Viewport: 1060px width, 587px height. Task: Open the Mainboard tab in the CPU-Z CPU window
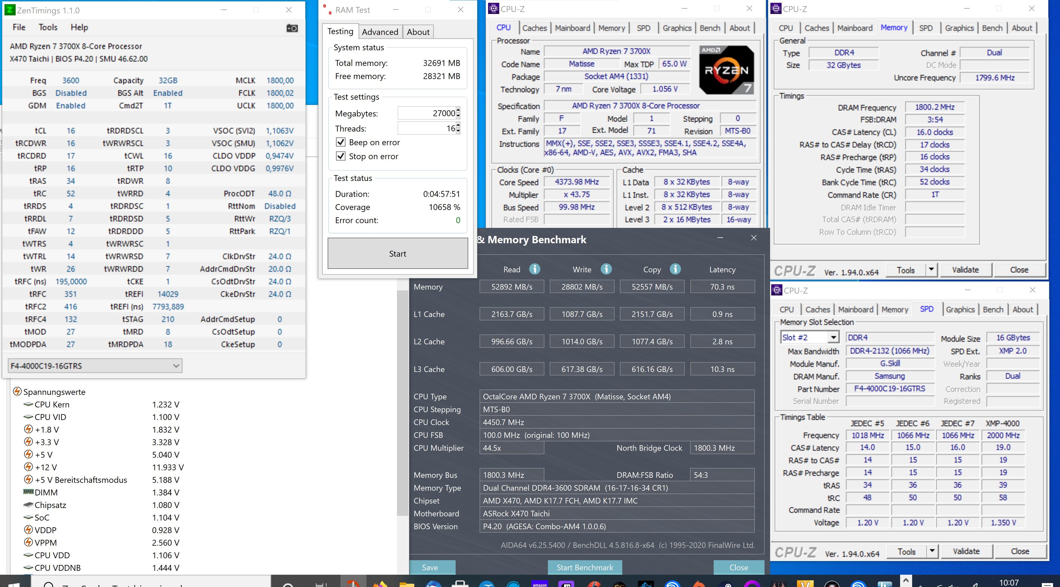pos(572,28)
